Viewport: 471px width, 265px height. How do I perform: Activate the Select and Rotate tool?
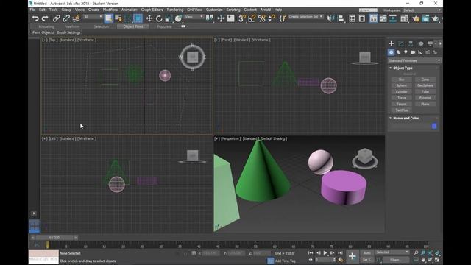(x=159, y=18)
